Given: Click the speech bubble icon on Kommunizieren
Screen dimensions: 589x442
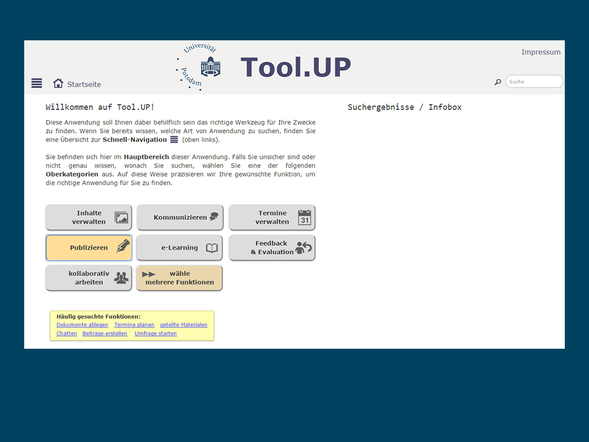Looking at the screenshot, I should tap(214, 217).
